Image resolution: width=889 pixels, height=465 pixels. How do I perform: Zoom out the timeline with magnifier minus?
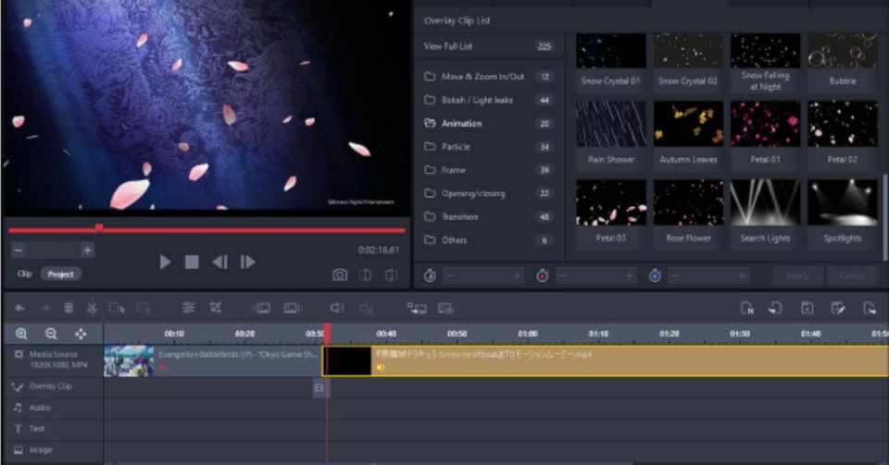pos(51,334)
